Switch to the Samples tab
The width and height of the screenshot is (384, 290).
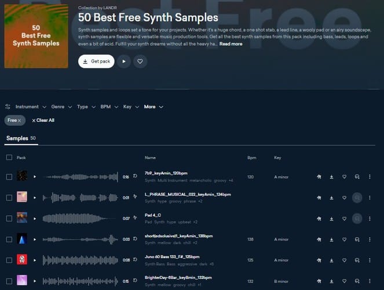point(21,138)
